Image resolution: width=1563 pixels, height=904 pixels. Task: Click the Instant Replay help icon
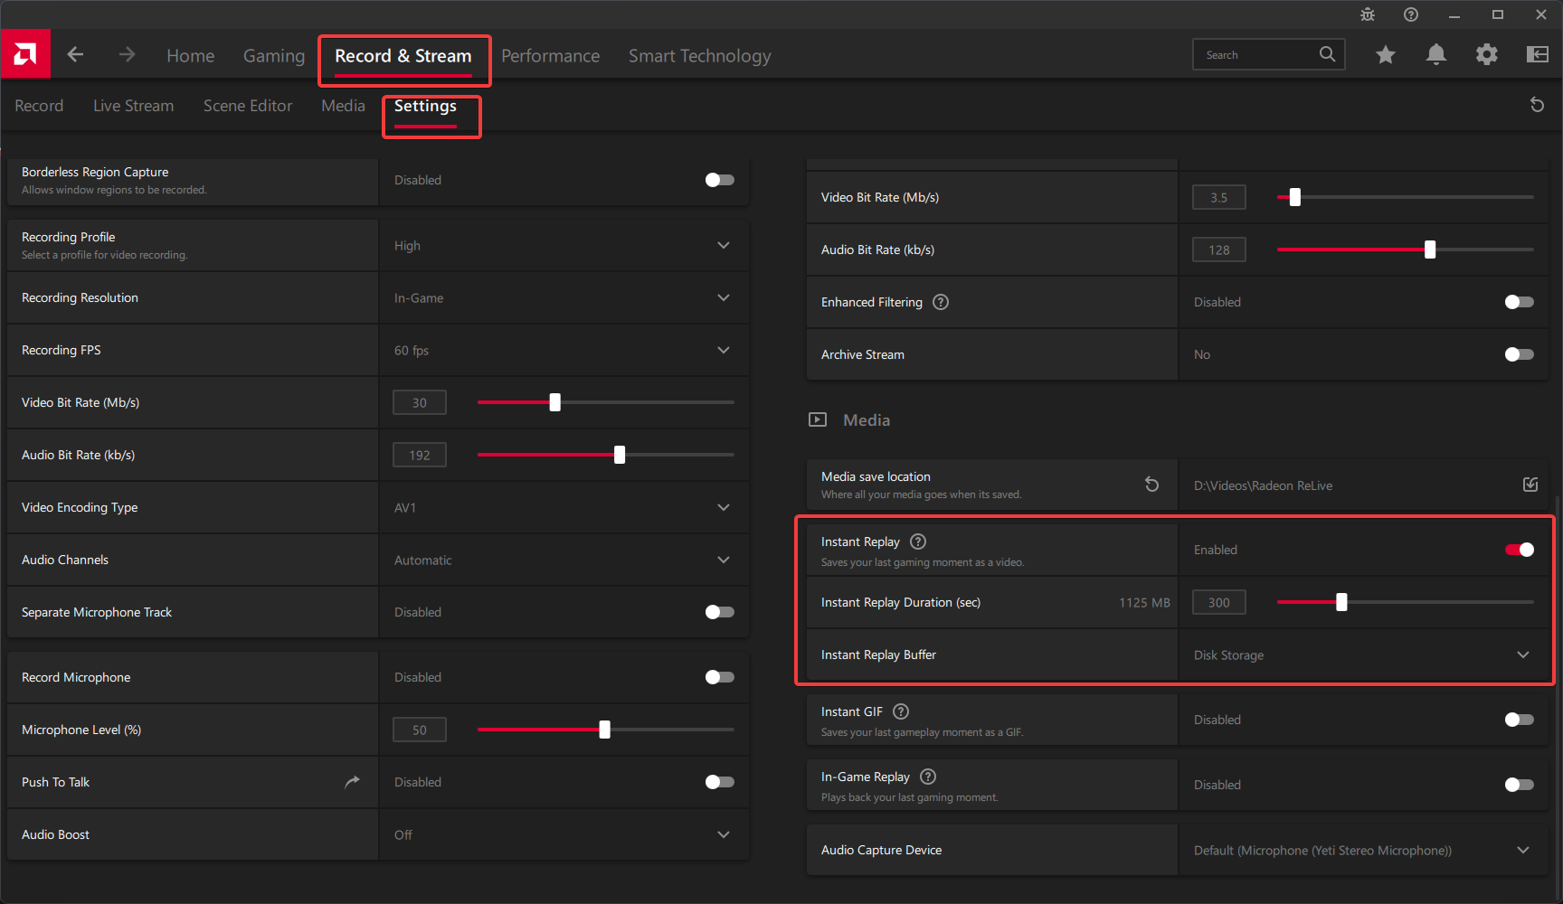[918, 541]
